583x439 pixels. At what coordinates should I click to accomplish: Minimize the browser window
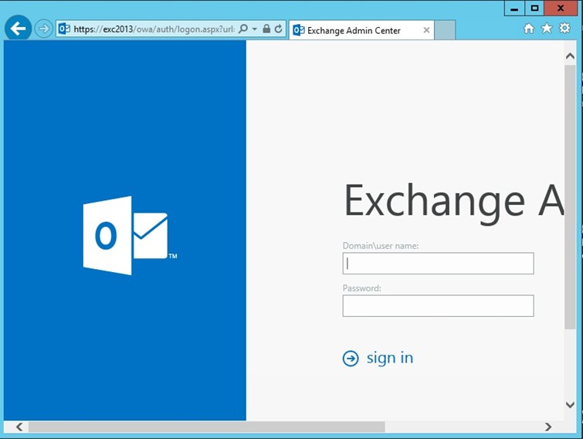(x=514, y=9)
